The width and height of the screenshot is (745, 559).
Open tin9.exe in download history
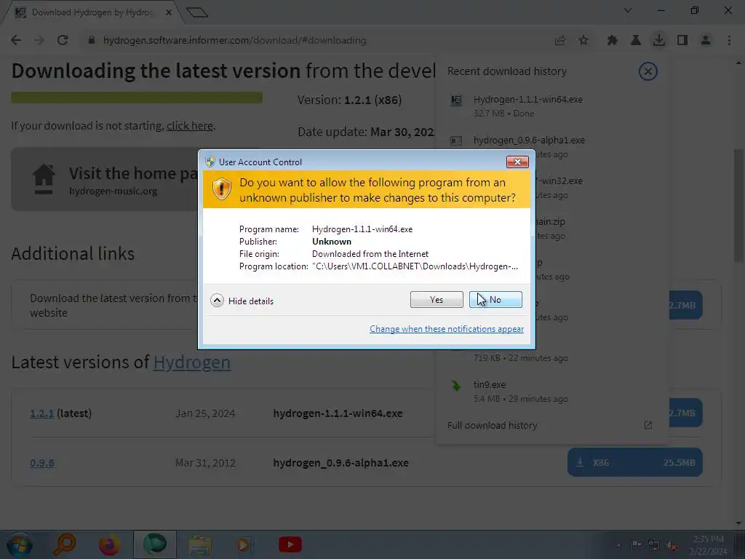tap(490, 384)
